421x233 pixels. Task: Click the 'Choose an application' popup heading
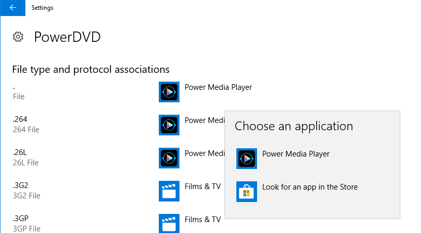[x=294, y=126]
